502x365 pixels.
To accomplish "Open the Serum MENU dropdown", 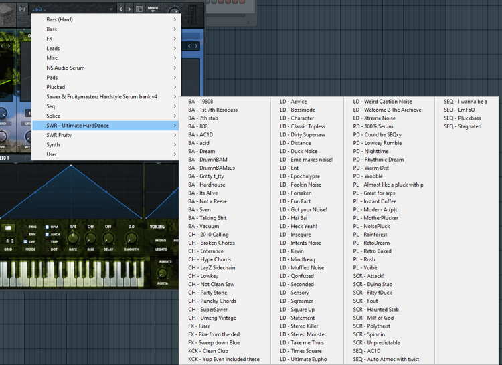I will point(153,9).
